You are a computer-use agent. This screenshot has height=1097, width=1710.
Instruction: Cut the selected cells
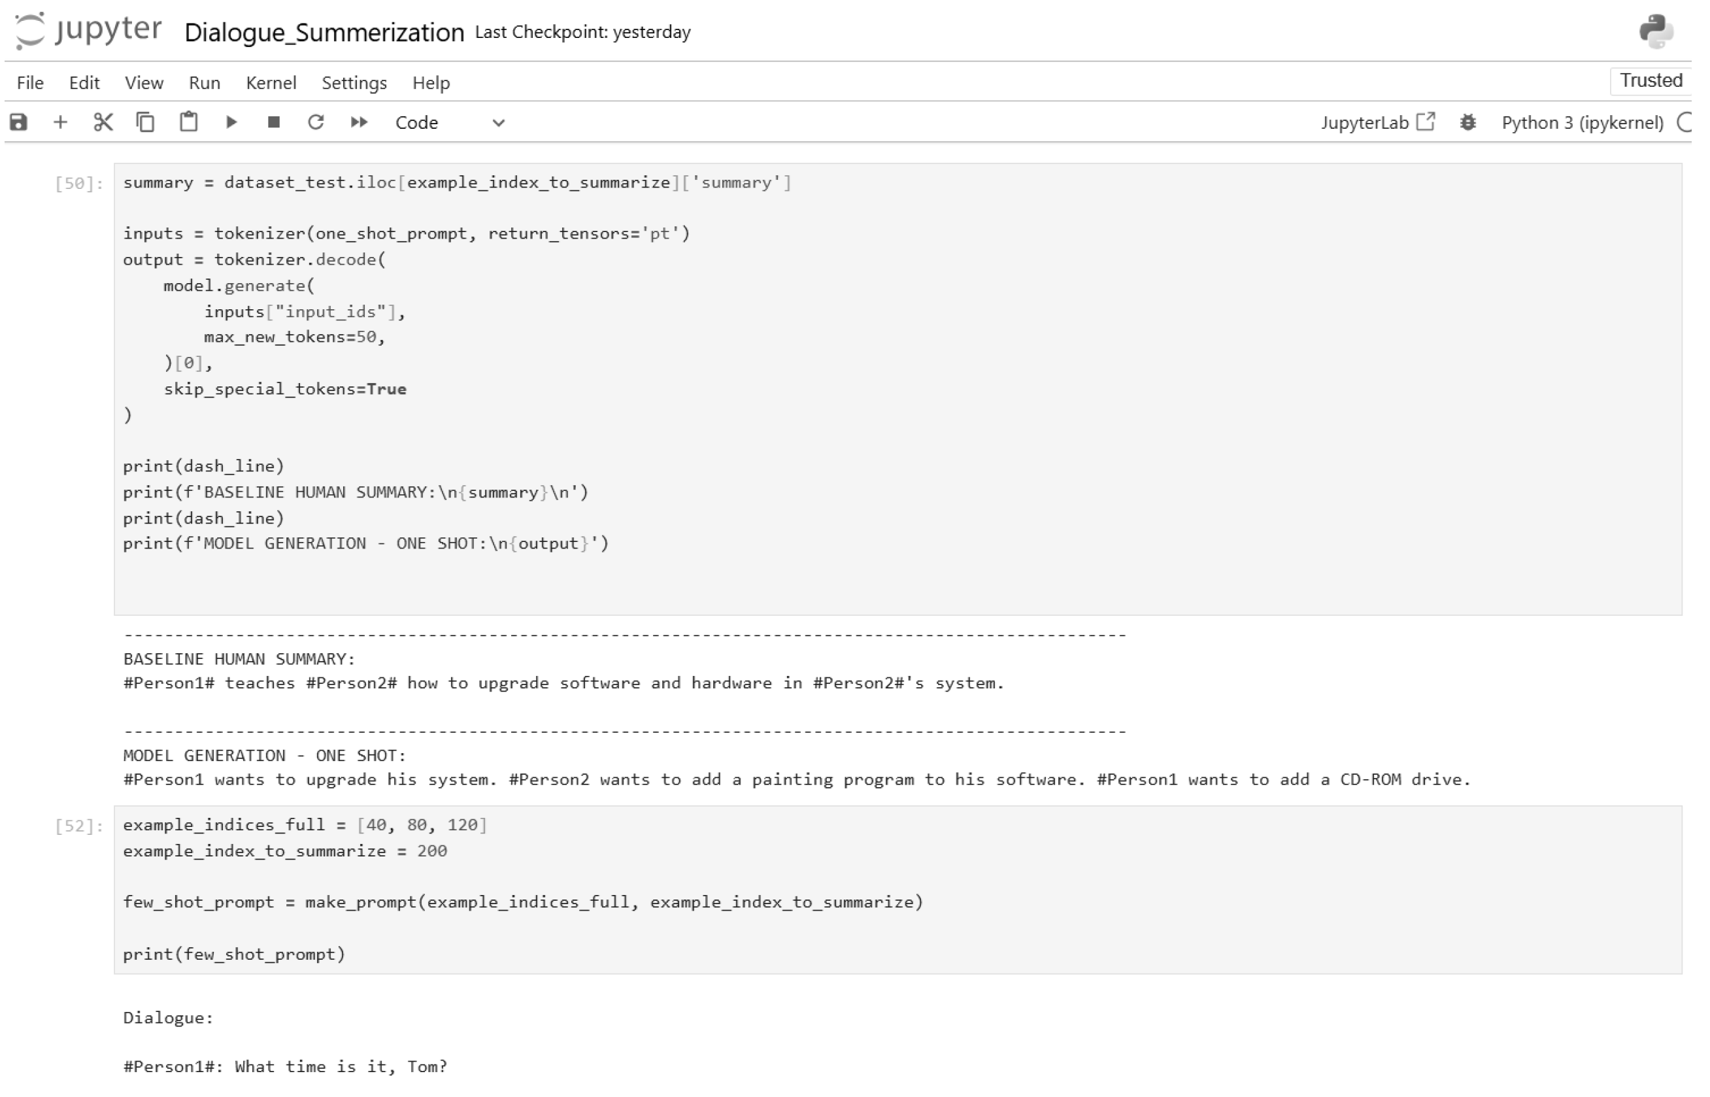click(x=103, y=122)
